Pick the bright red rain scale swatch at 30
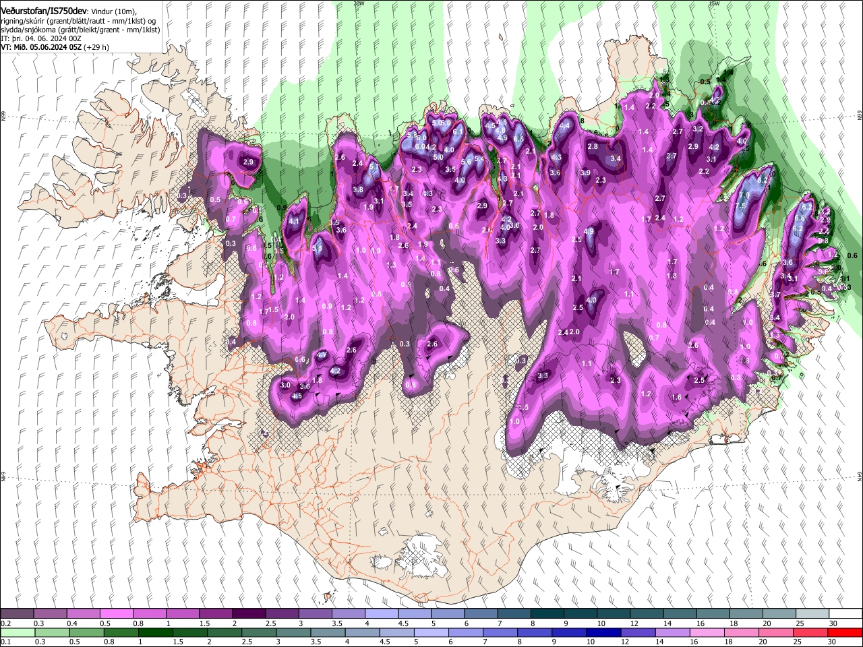 [844, 633]
